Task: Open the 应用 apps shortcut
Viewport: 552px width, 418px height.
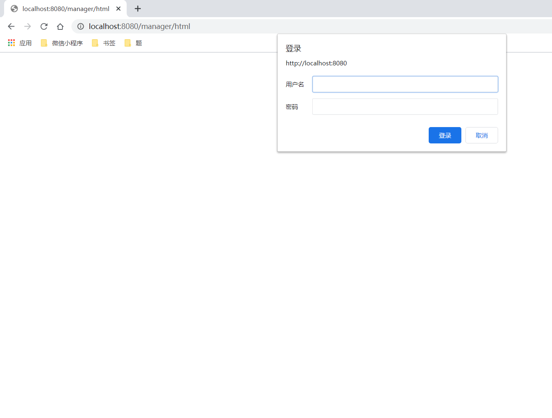Action: pyautogui.click(x=20, y=43)
